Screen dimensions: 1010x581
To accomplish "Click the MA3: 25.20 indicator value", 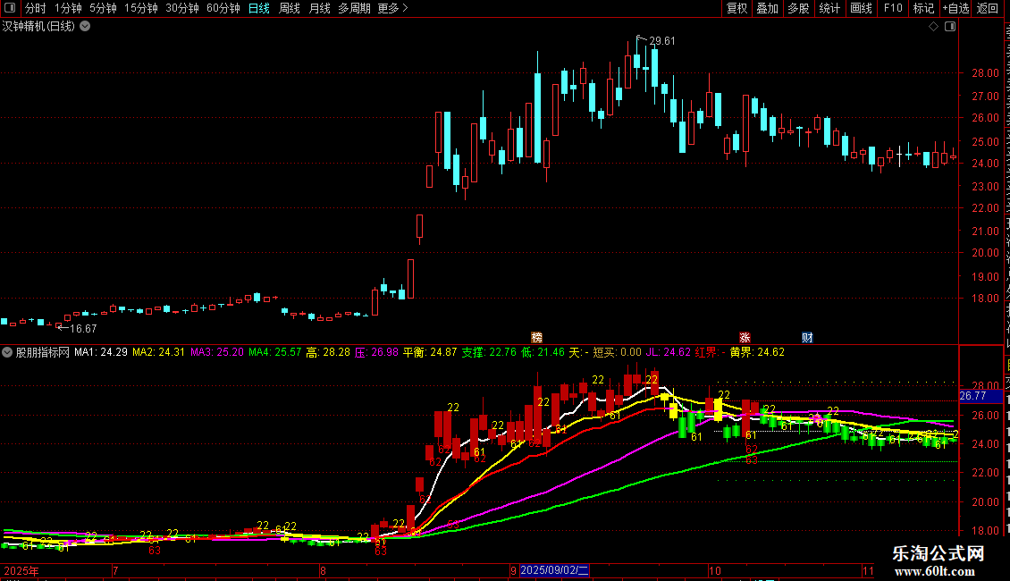I will [x=217, y=352].
